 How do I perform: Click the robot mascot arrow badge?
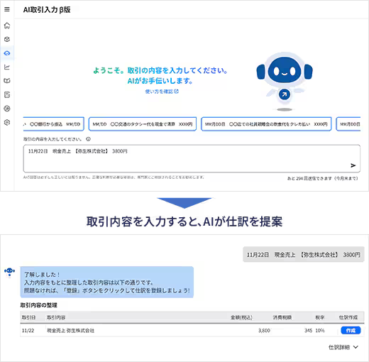pos(285,94)
